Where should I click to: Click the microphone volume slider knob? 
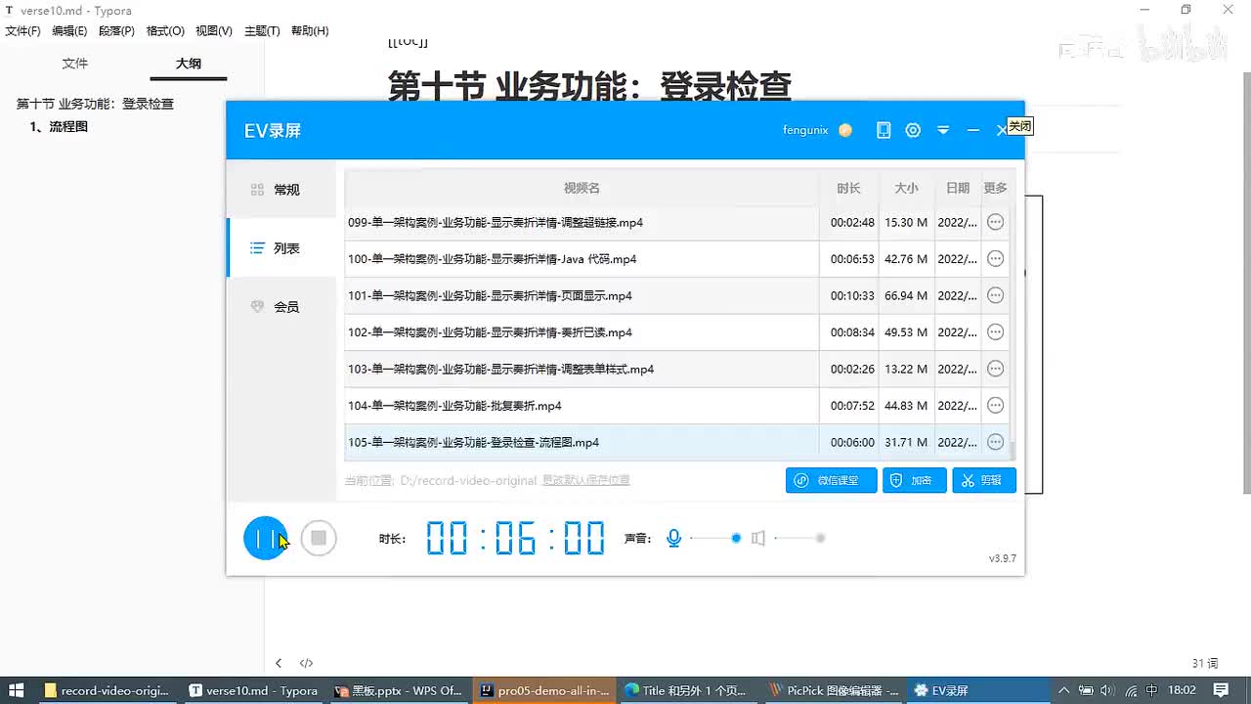[736, 538]
